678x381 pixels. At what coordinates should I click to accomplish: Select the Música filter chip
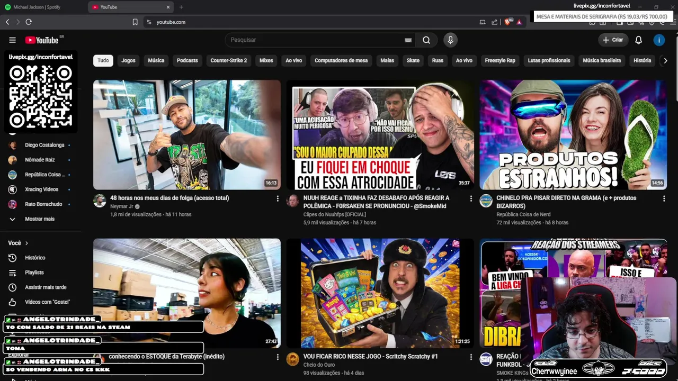156,60
